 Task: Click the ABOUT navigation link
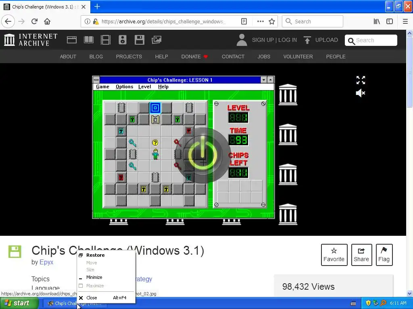coord(68,56)
